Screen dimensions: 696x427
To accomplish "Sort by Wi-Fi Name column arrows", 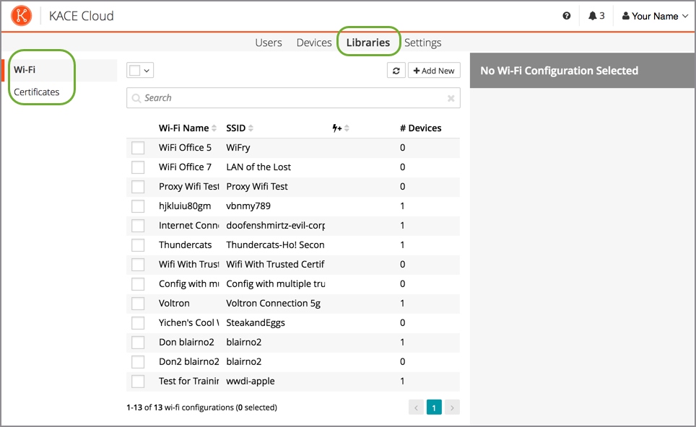I will point(214,128).
